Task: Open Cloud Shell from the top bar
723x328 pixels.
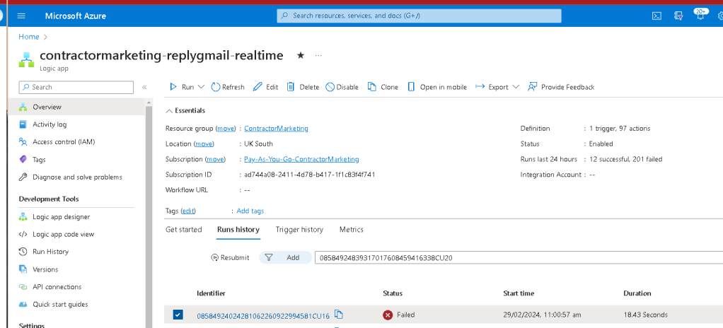Action: point(657,16)
